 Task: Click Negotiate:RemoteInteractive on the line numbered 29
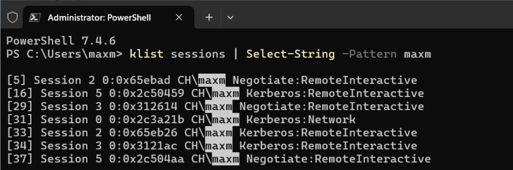tap(332, 106)
